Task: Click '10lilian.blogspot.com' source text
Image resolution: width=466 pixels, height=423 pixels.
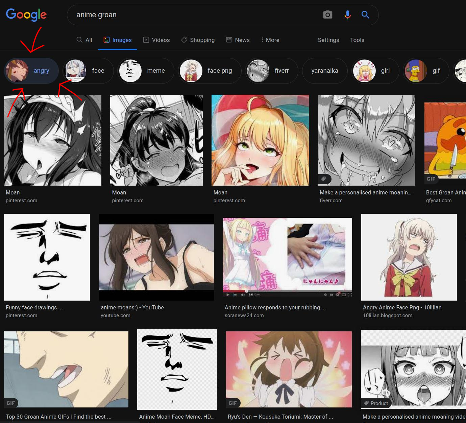Action: [388, 315]
